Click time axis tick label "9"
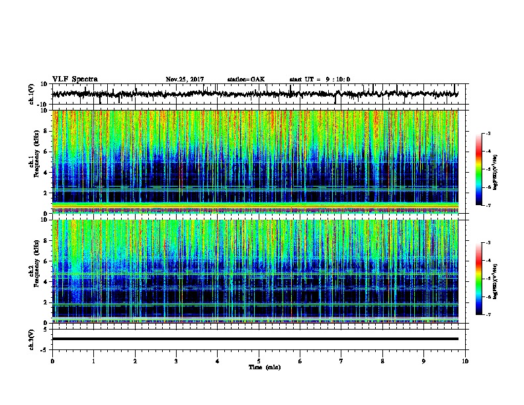This screenshot has height=405, width=524. (x=423, y=361)
